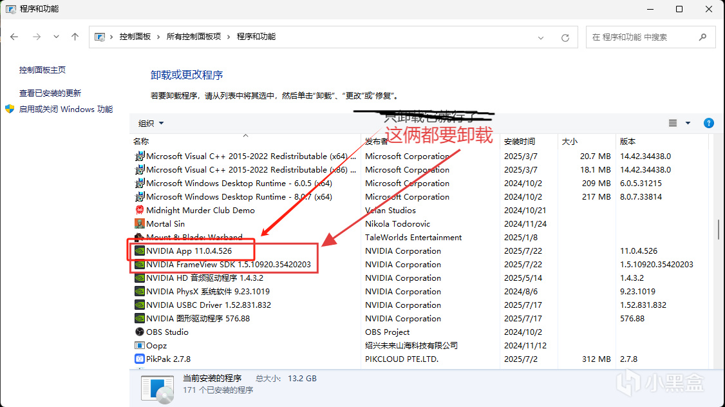Click the search magnifier icon

click(703, 37)
